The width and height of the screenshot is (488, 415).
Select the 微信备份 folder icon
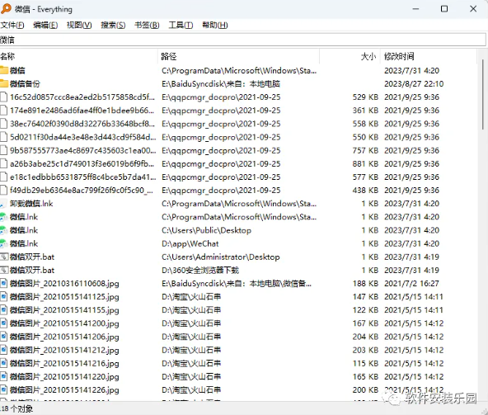[4, 83]
